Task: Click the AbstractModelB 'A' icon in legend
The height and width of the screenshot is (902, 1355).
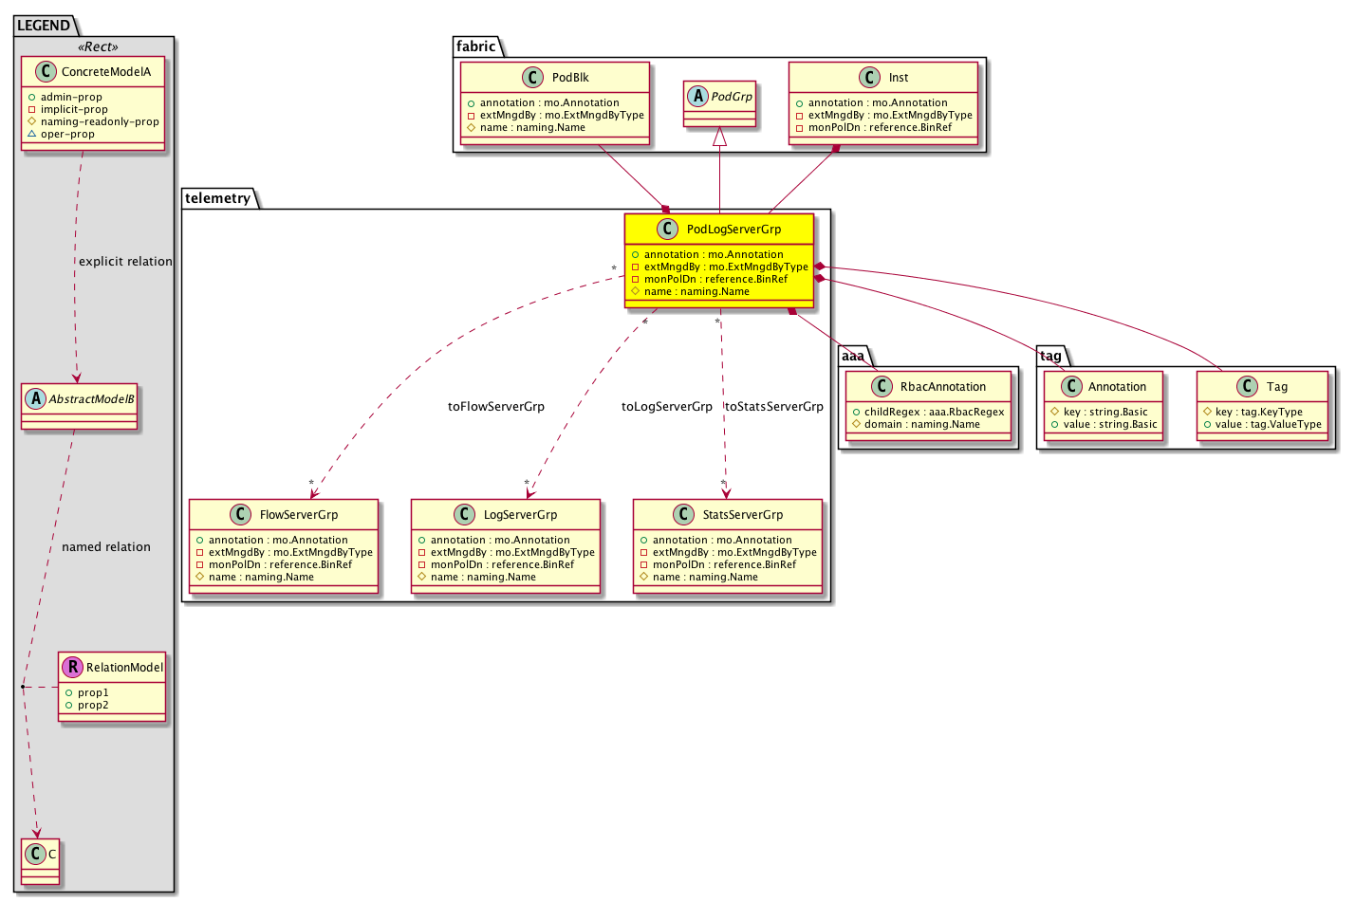Action: [36, 399]
